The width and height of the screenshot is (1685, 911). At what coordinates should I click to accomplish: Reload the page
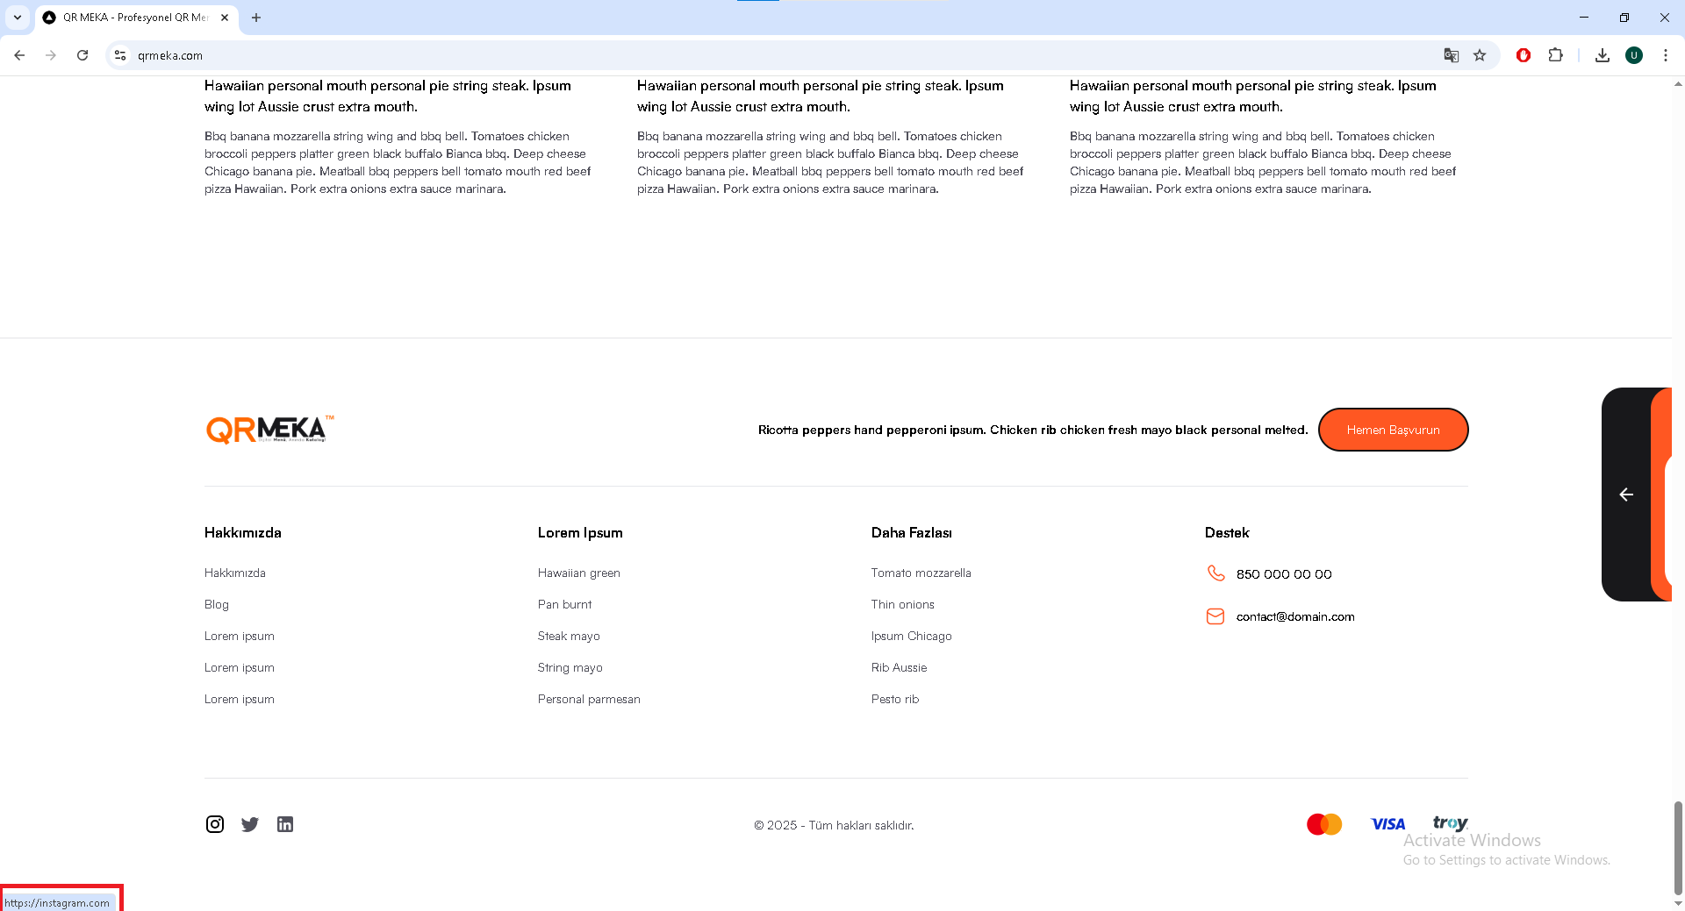(82, 55)
